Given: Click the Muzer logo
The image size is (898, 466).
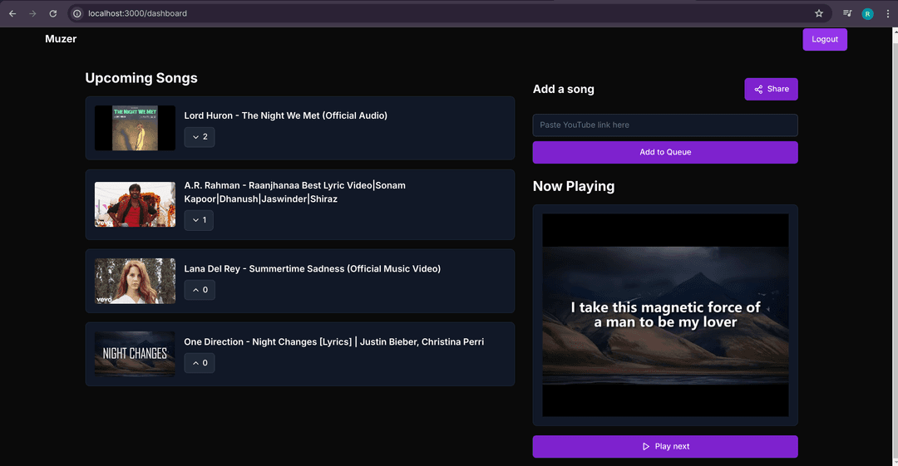Looking at the screenshot, I should [x=61, y=39].
